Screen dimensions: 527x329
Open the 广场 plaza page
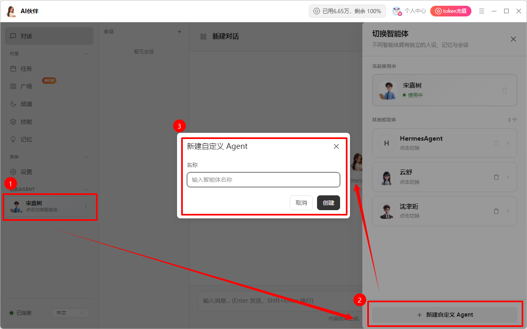49,86
